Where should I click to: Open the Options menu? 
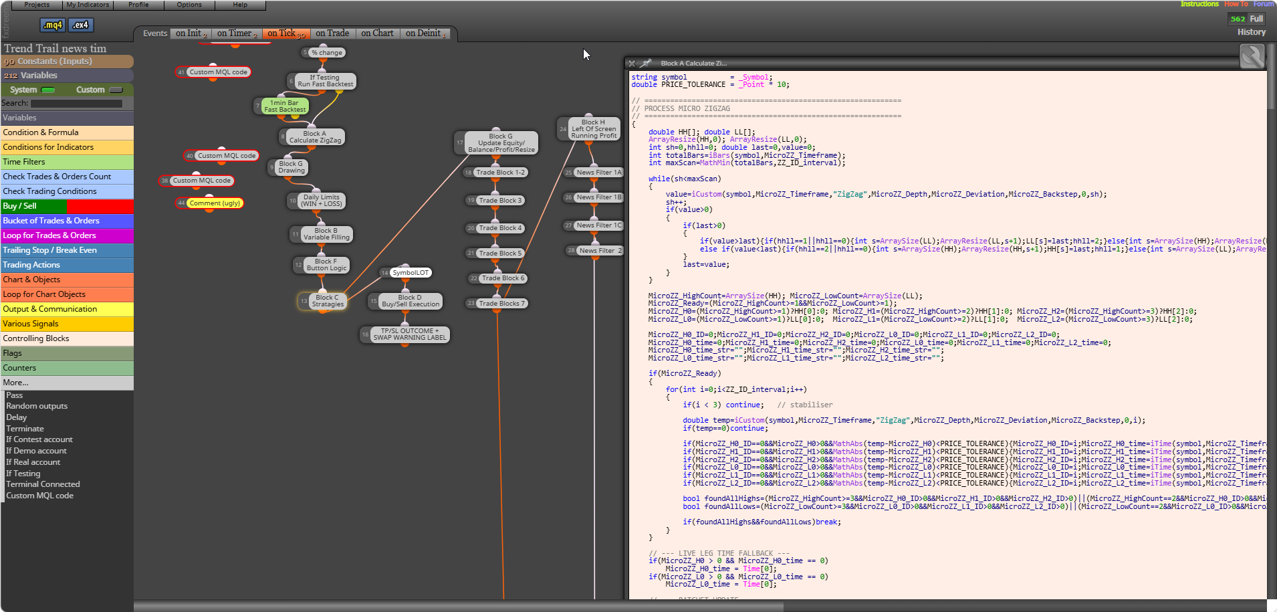coord(189,5)
